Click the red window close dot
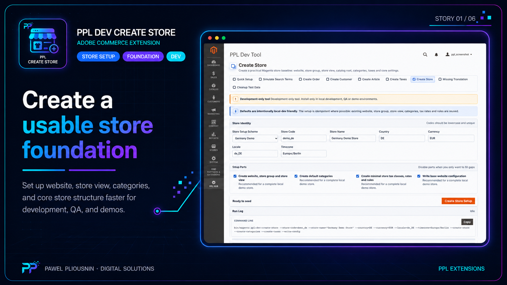507x285 pixels. [210, 38]
